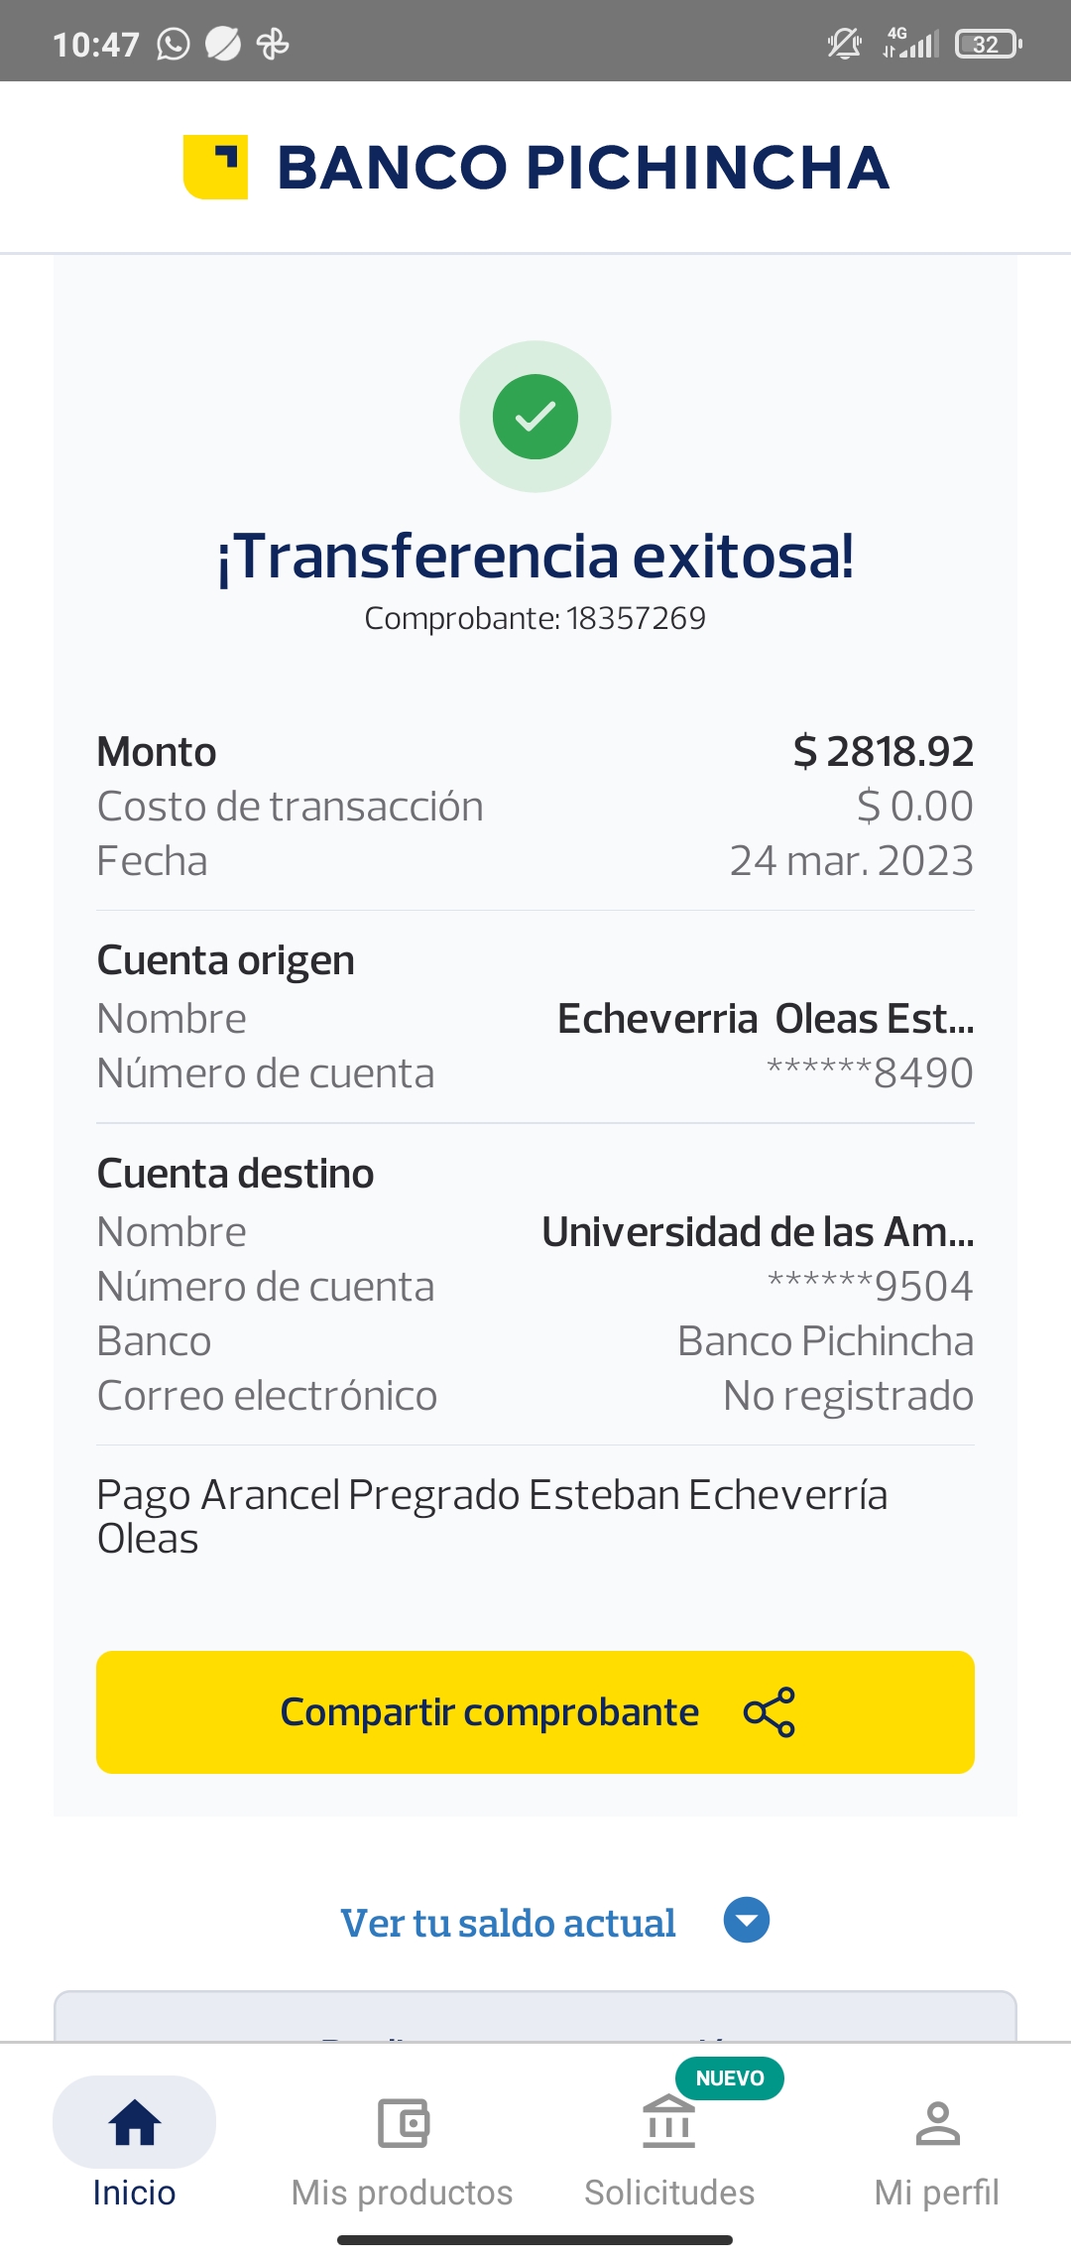
Task: Tap the share icon on yellow button
Action: click(770, 1712)
